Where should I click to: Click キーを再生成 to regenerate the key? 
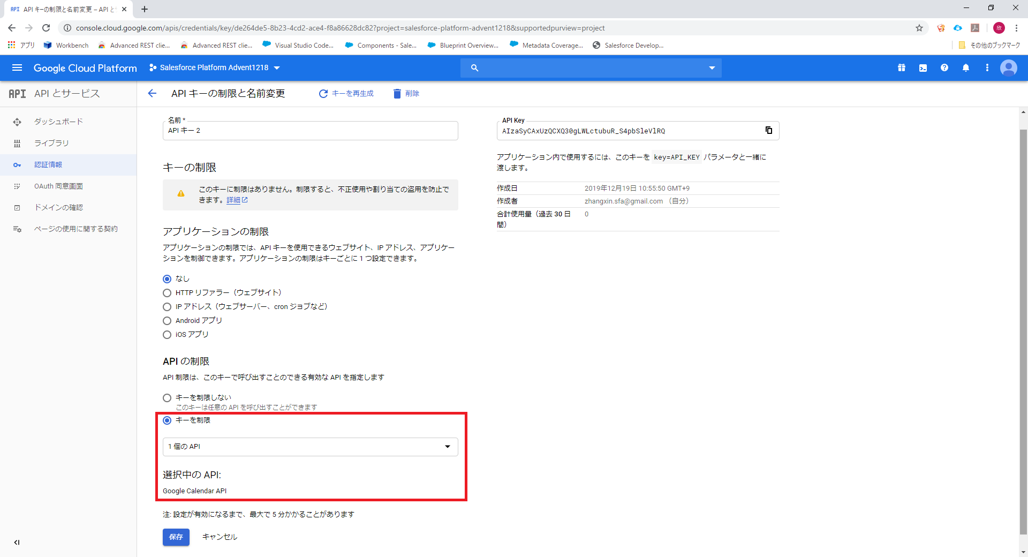pos(346,93)
